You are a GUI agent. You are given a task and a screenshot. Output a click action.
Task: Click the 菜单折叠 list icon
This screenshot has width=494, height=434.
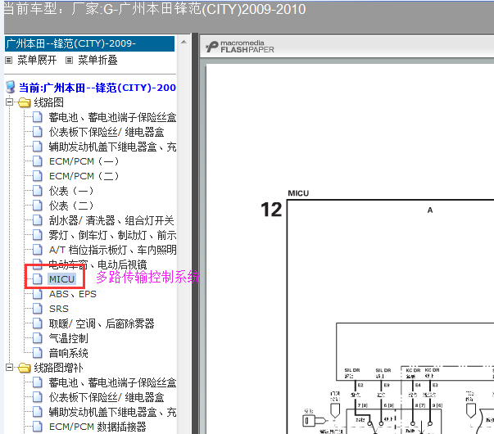tap(70, 60)
